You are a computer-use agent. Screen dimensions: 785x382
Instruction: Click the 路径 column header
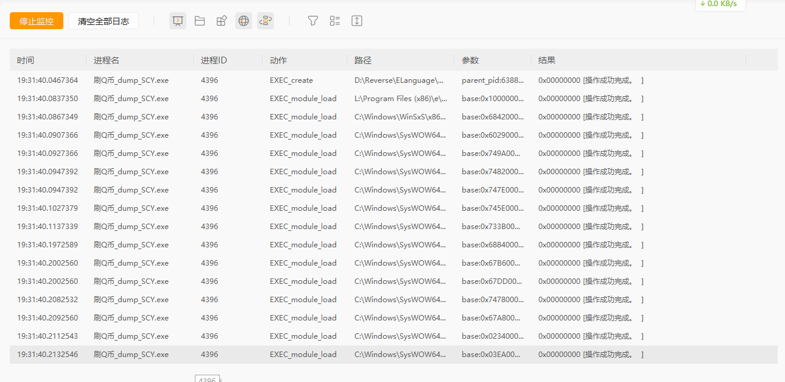[x=363, y=60]
